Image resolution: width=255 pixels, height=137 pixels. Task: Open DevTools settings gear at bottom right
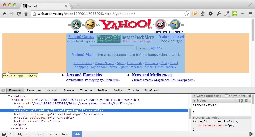tap(251, 134)
